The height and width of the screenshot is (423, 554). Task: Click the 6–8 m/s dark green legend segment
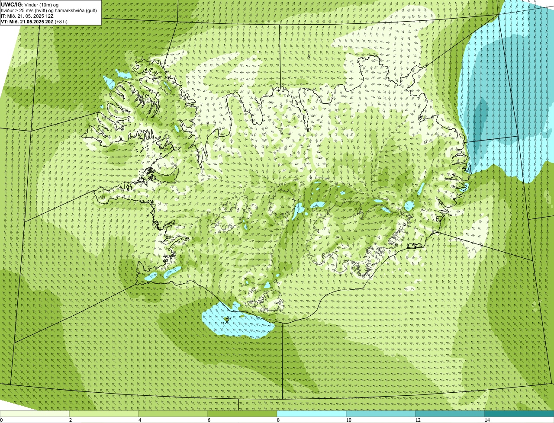coord(242,413)
